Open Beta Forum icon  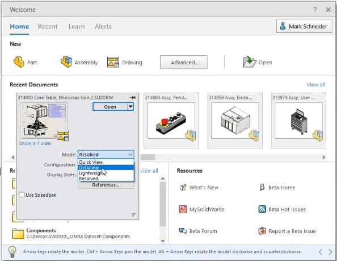[183, 231]
